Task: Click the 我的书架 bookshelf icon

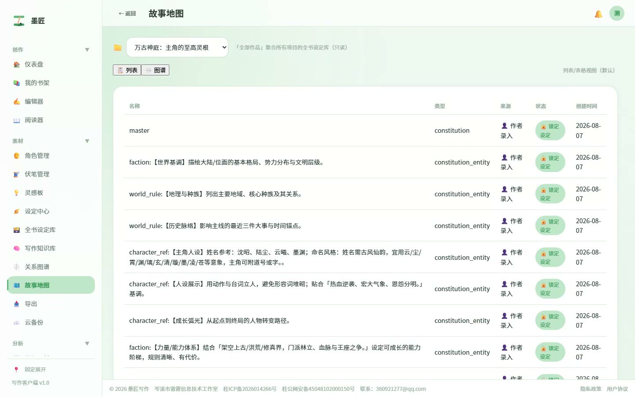Action: 17,83
